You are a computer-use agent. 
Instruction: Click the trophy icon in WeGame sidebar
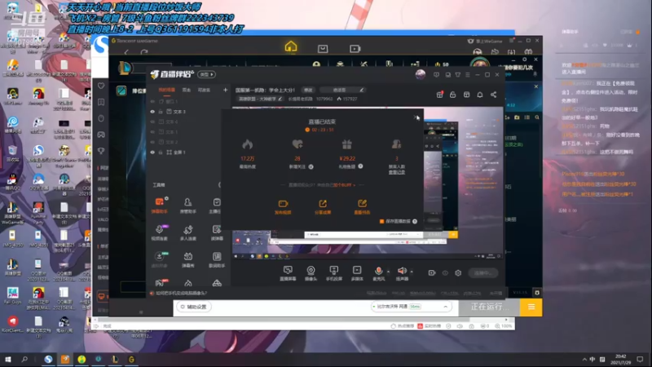coord(101,151)
